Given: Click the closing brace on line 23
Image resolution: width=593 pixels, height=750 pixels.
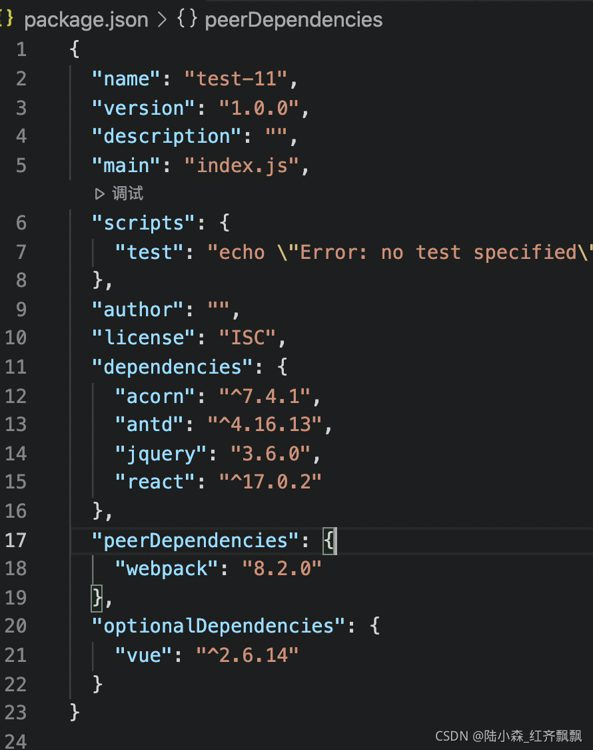Looking at the screenshot, I should click(x=75, y=712).
